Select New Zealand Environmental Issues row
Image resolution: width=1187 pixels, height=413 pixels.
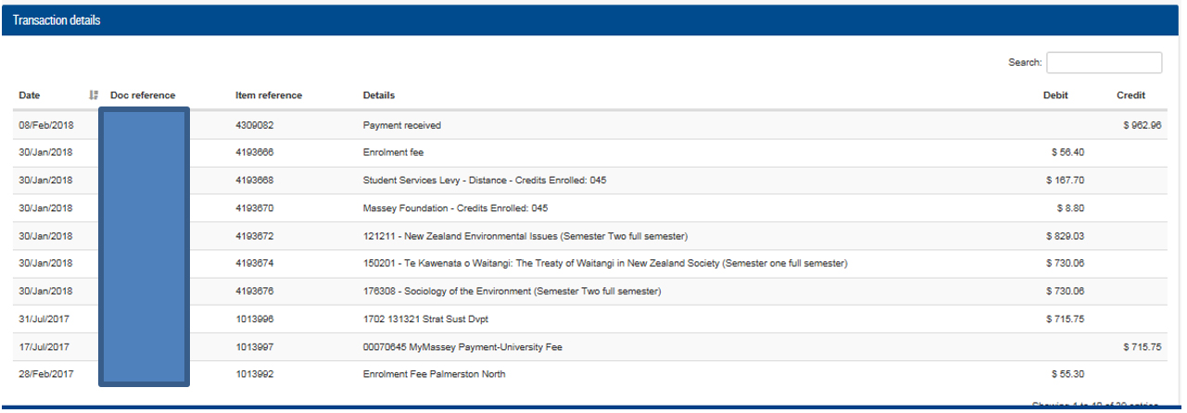[524, 236]
